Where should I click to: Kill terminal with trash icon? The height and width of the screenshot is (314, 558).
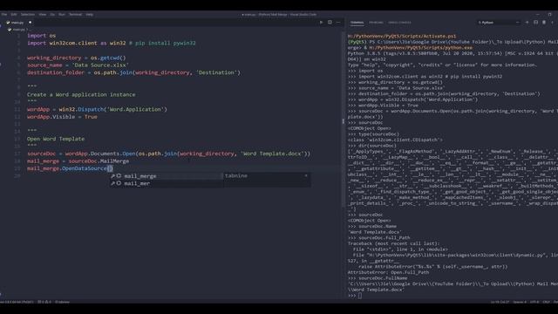coord(544,23)
